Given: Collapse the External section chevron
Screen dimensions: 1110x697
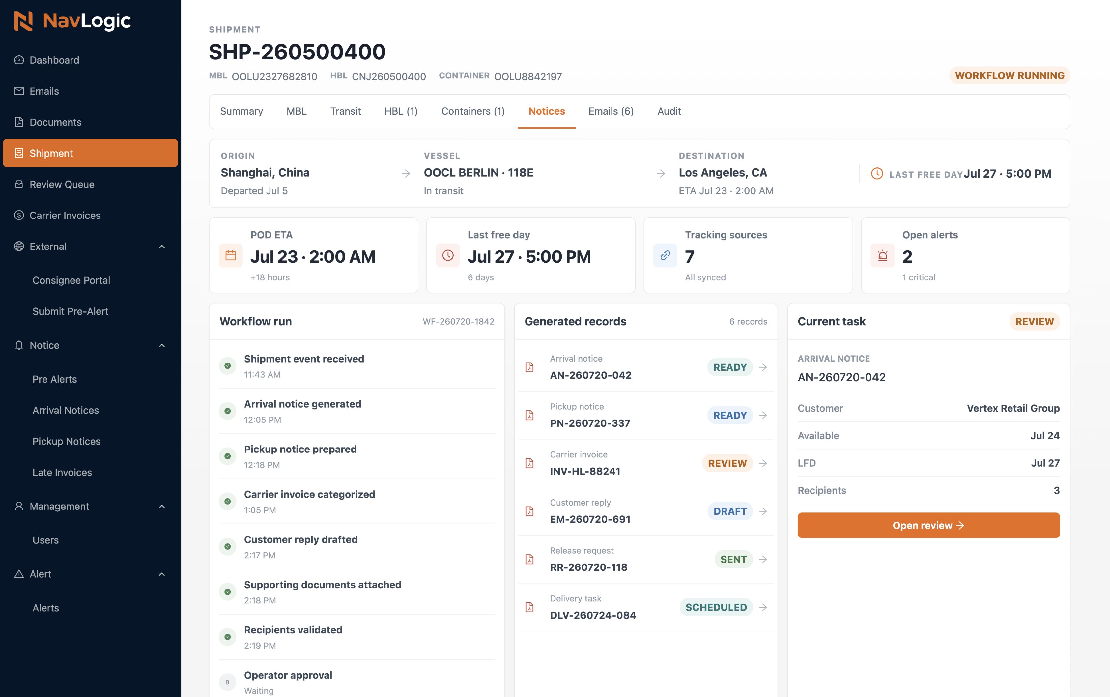Looking at the screenshot, I should (x=162, y=247).
